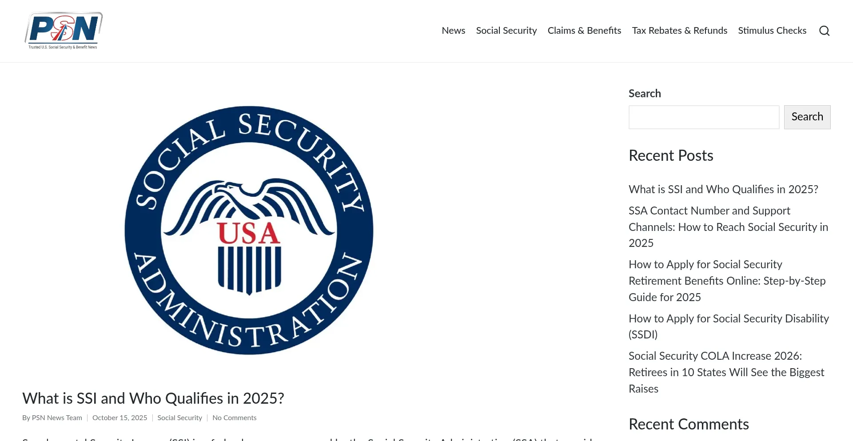Open recent post "What is SSI and Who Qualifies"

click(723, 190)
